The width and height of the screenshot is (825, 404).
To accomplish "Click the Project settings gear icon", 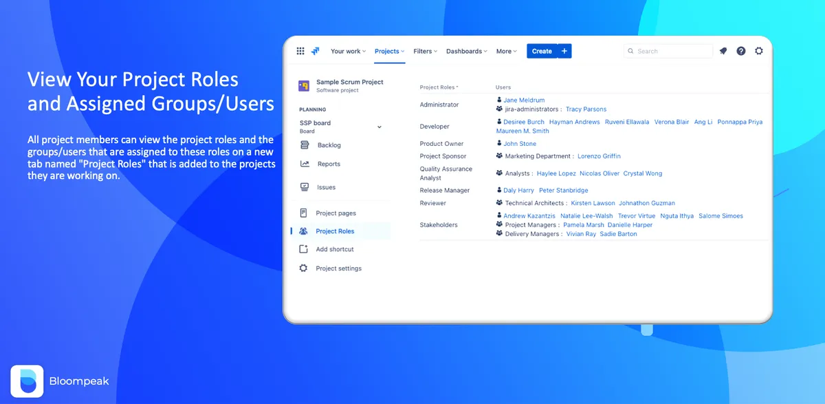I will coord(304,268).
